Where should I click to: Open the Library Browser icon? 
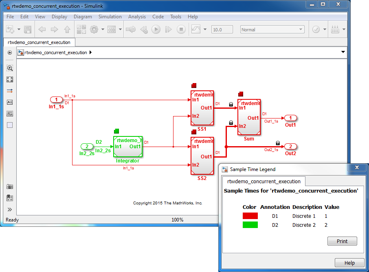(81, 29)
